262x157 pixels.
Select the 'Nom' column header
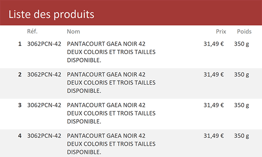[73, 31]
